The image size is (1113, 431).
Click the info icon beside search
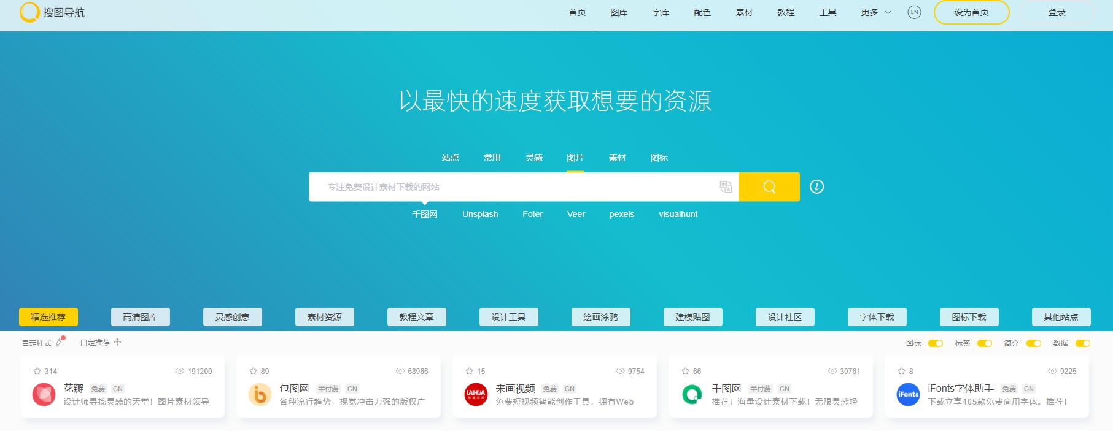pos(816,187)
